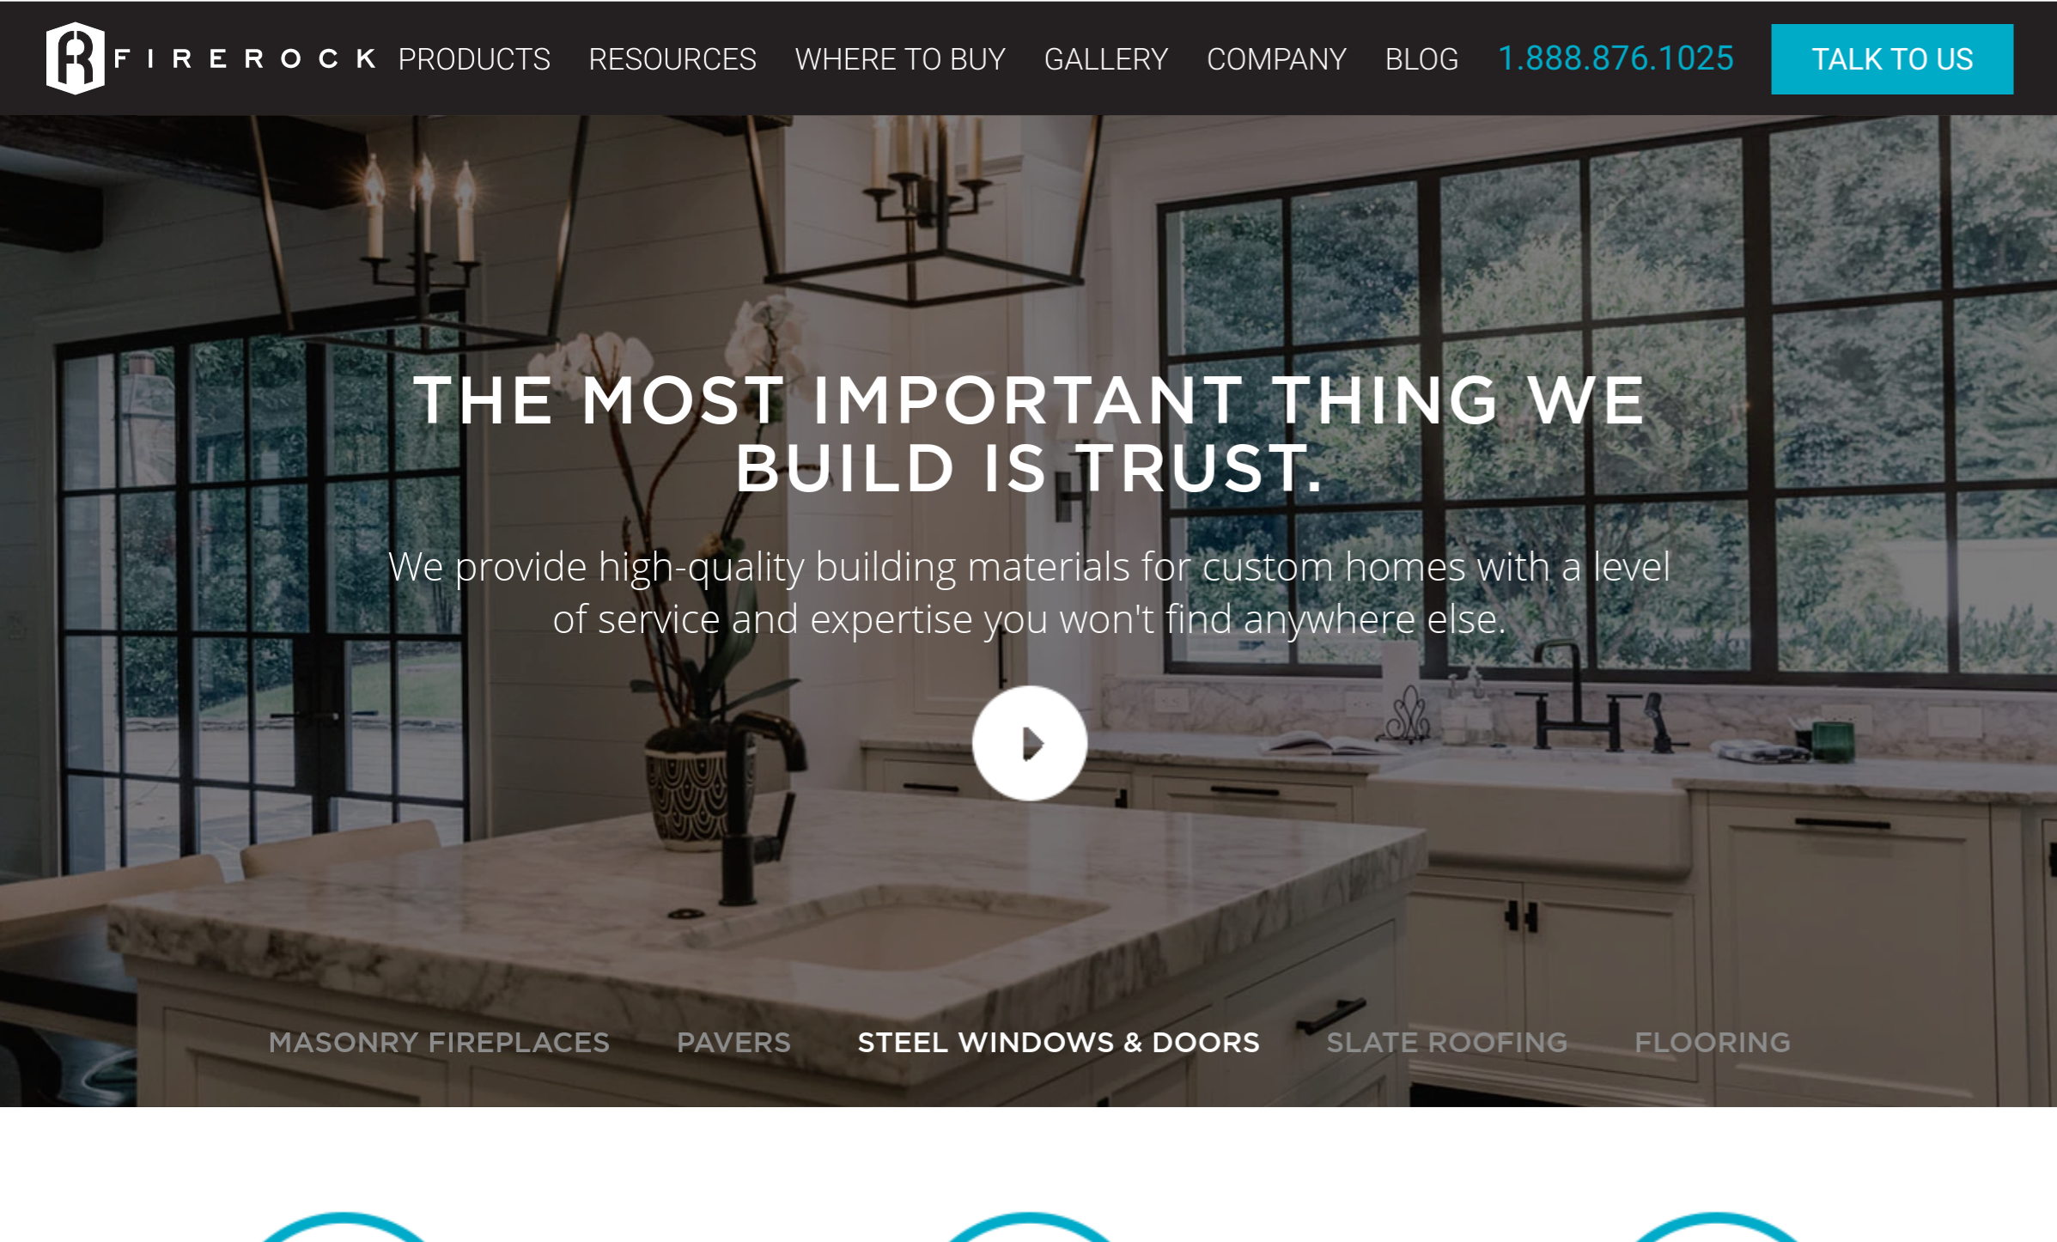This screenshot has height=1242, width=2057.
Task: Click the phone number link
Action: pos(1615,58)
